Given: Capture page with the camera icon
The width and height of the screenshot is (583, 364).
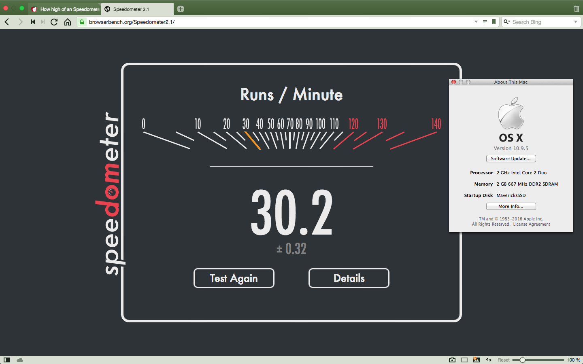Looking at the screenshot, I should point(452,360).
